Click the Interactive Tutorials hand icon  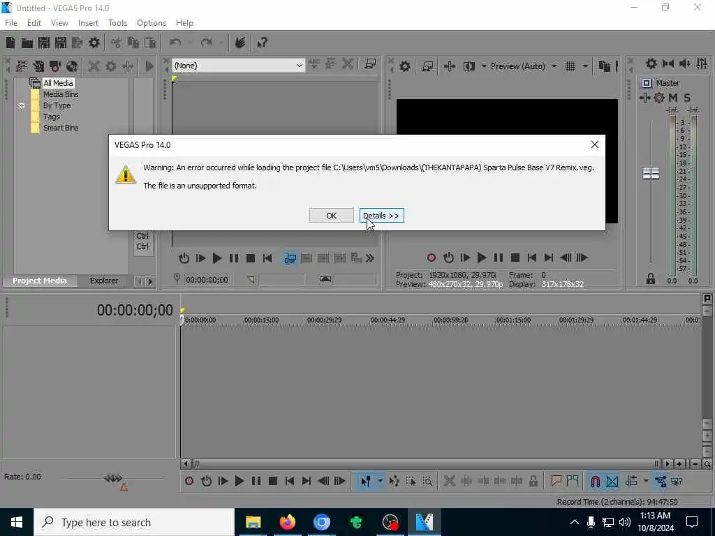coord(240,43)
